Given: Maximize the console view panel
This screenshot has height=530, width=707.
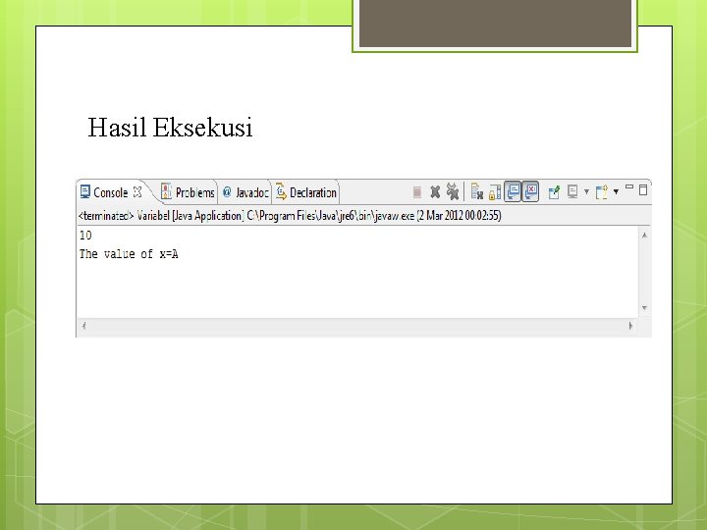Looking at the screenshot, I should [643, 189].
